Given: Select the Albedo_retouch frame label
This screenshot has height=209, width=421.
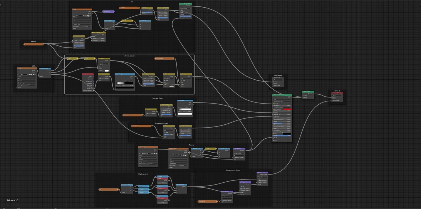Looking at the screenshot, I should 129,56.
